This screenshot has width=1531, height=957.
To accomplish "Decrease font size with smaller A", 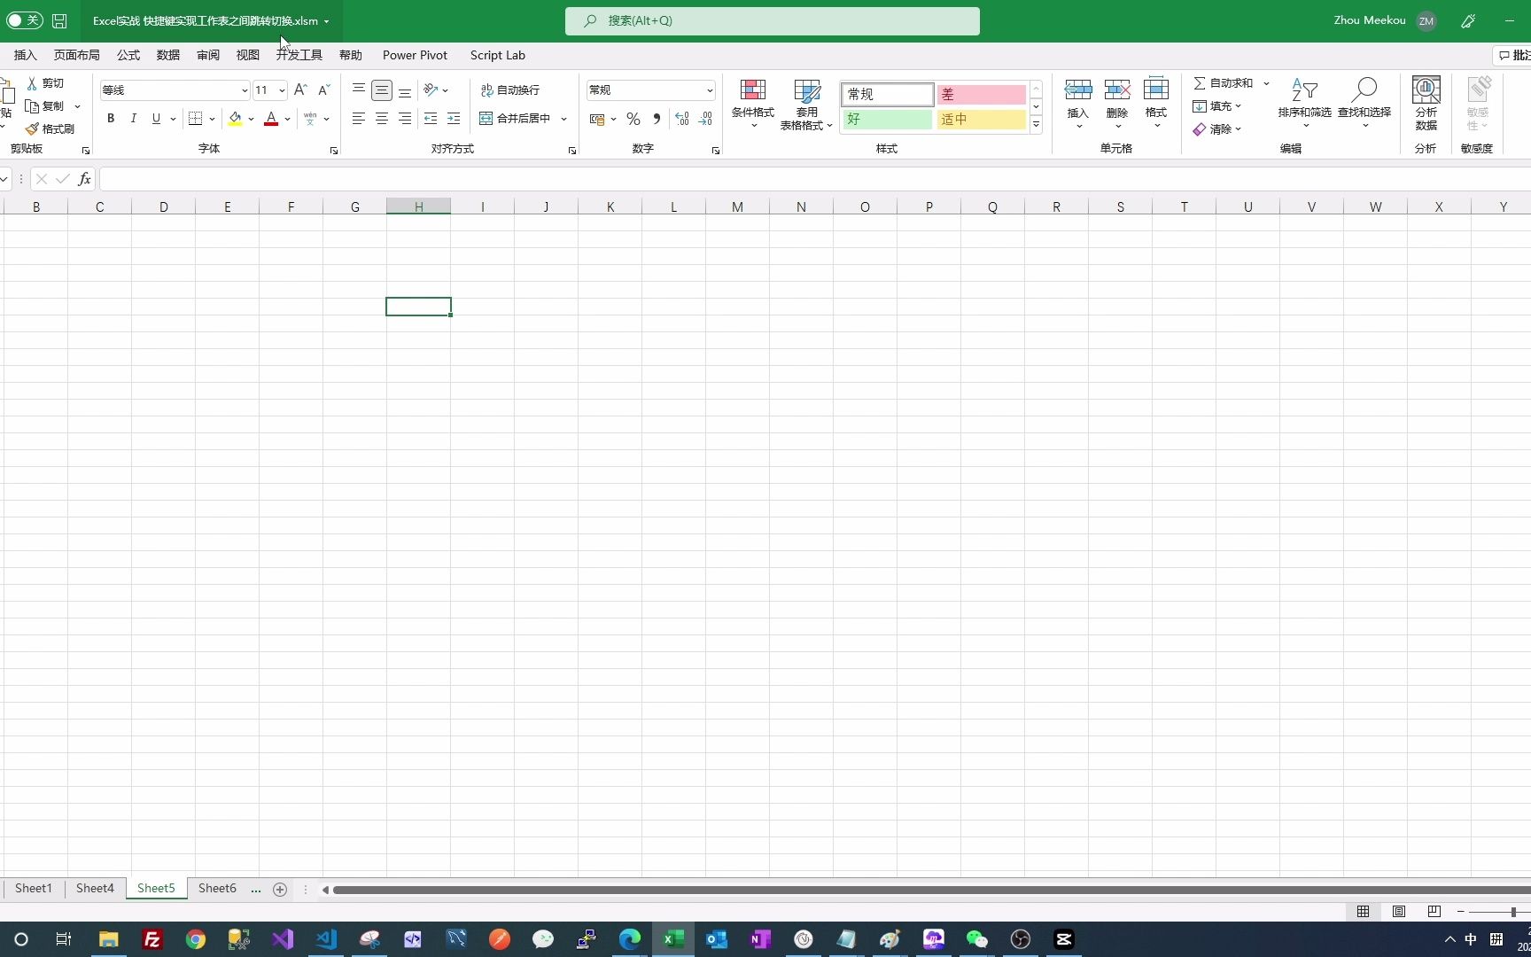I will (323, 90).
